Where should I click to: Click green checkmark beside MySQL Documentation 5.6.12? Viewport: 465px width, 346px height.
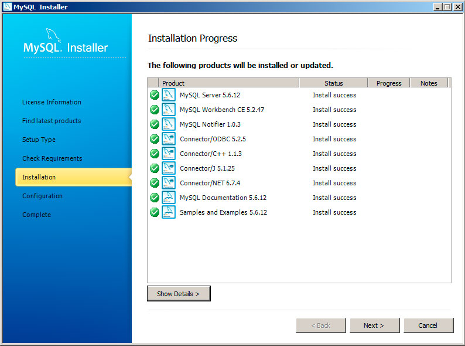click(155, 198)
